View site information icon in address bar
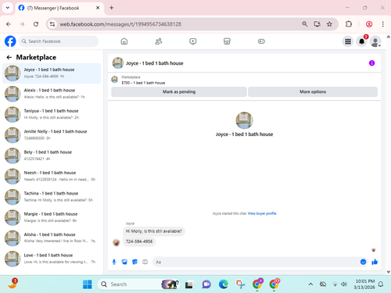 click(52, 24)
